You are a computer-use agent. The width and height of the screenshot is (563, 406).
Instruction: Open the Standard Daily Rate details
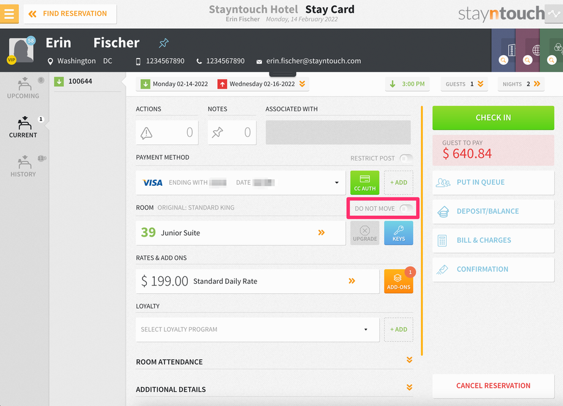click(x=258, y=281)
